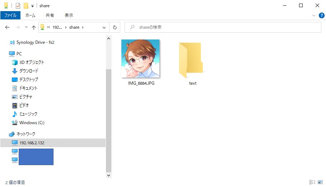Select the IMG_8884.JPG thumbnail
Screen dimensions: 326x187
[140, 59]
